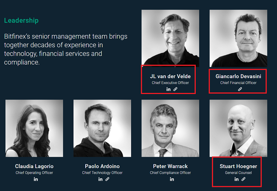Click Giancarlo Devasini's website link icon
Viewport: 277px width, 191px height.
pyautogui.click(x=240, y=89)
